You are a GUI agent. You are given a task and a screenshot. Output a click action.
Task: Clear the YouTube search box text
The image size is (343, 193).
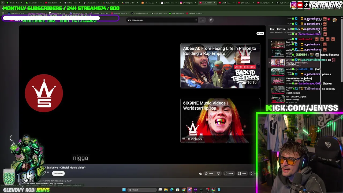coord(196,20)
